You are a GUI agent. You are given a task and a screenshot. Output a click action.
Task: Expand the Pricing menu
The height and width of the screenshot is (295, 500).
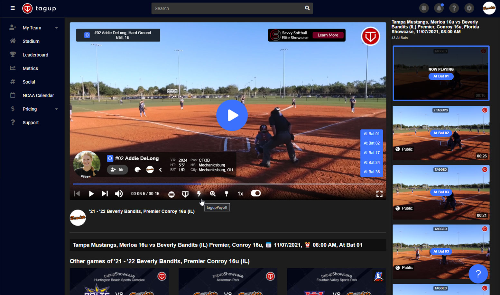(x=30, y=109)
